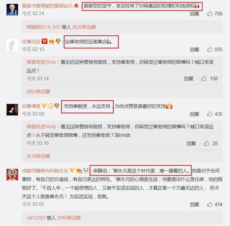Like the comment with 789 likes

[x=210, y=14]
